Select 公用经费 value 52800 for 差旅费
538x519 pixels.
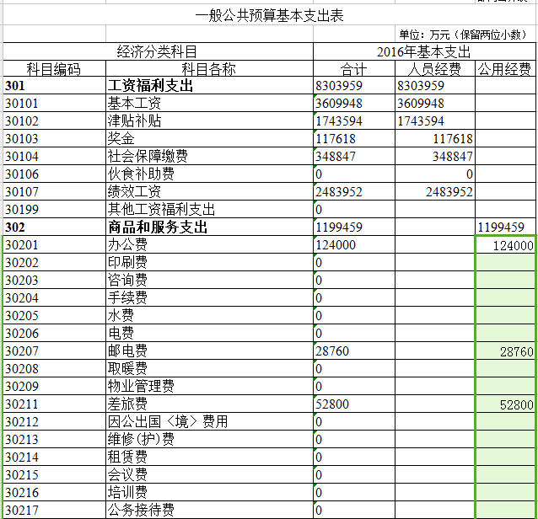(505, 404)
